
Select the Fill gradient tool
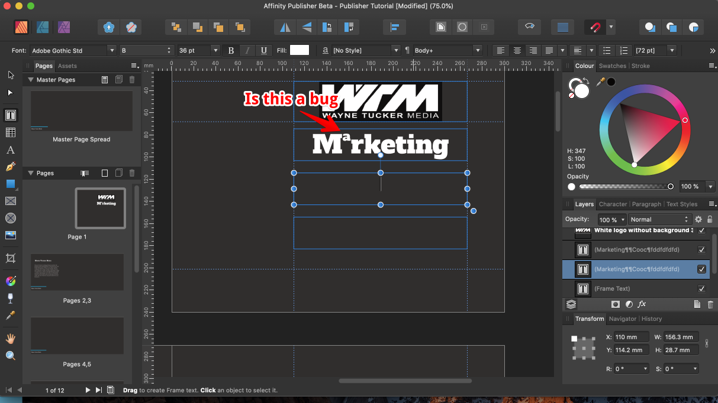click(x=11, y=281)
